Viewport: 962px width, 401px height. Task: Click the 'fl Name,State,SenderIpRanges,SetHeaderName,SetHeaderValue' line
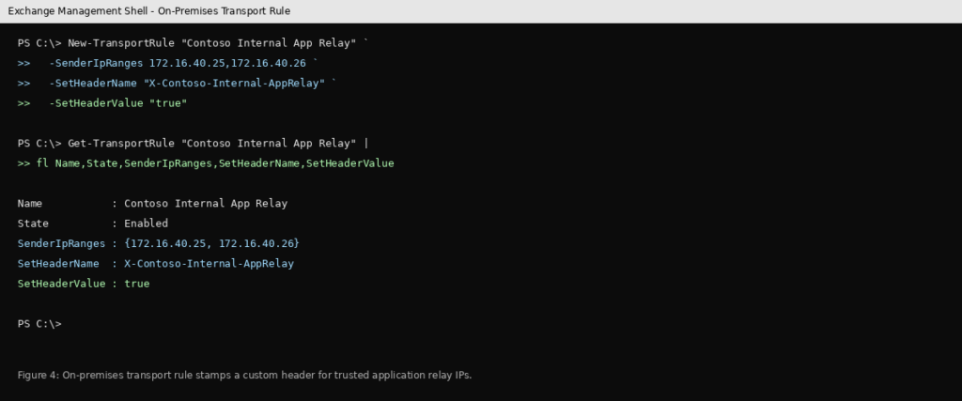(206, 163)
